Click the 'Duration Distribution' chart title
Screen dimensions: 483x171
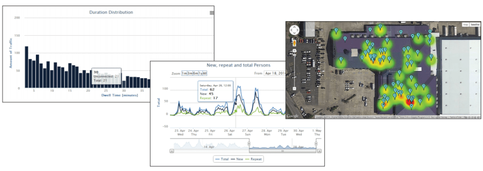click(x=111, y=12)
